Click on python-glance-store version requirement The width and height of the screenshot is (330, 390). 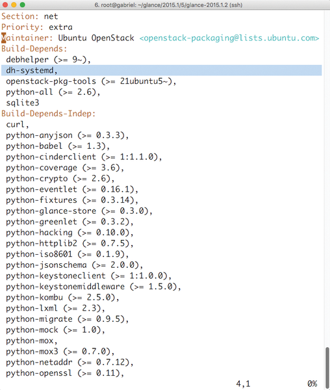(x=127, y=211)
